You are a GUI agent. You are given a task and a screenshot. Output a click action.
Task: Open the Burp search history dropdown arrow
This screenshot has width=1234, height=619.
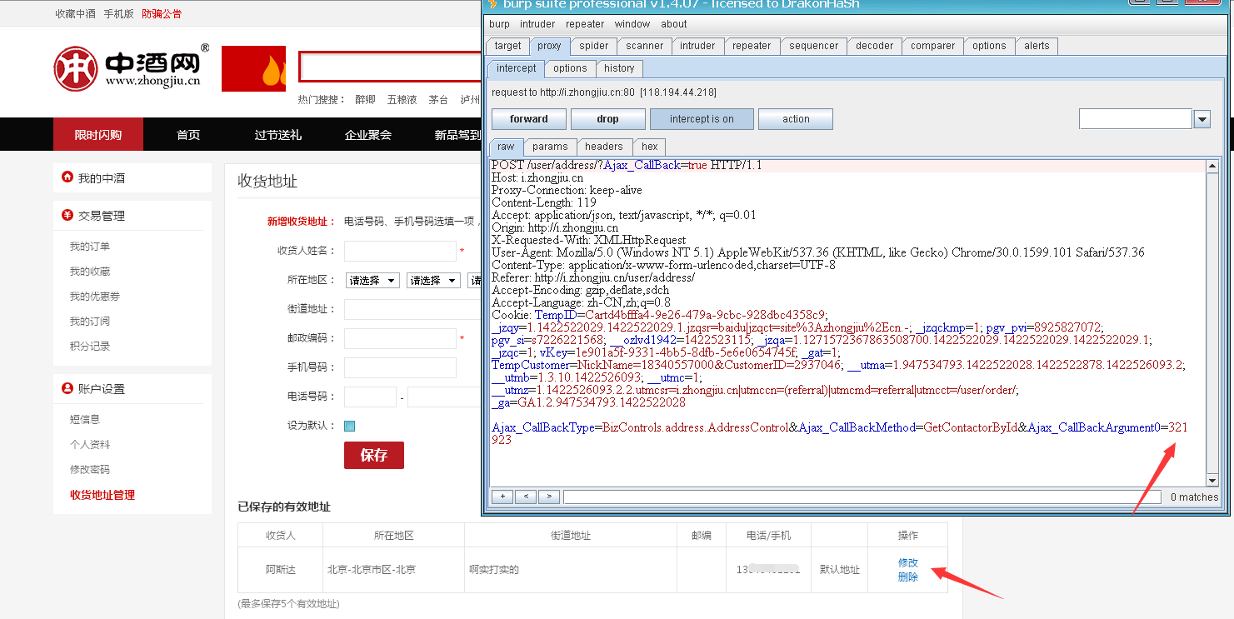(x=1202, y=119)
